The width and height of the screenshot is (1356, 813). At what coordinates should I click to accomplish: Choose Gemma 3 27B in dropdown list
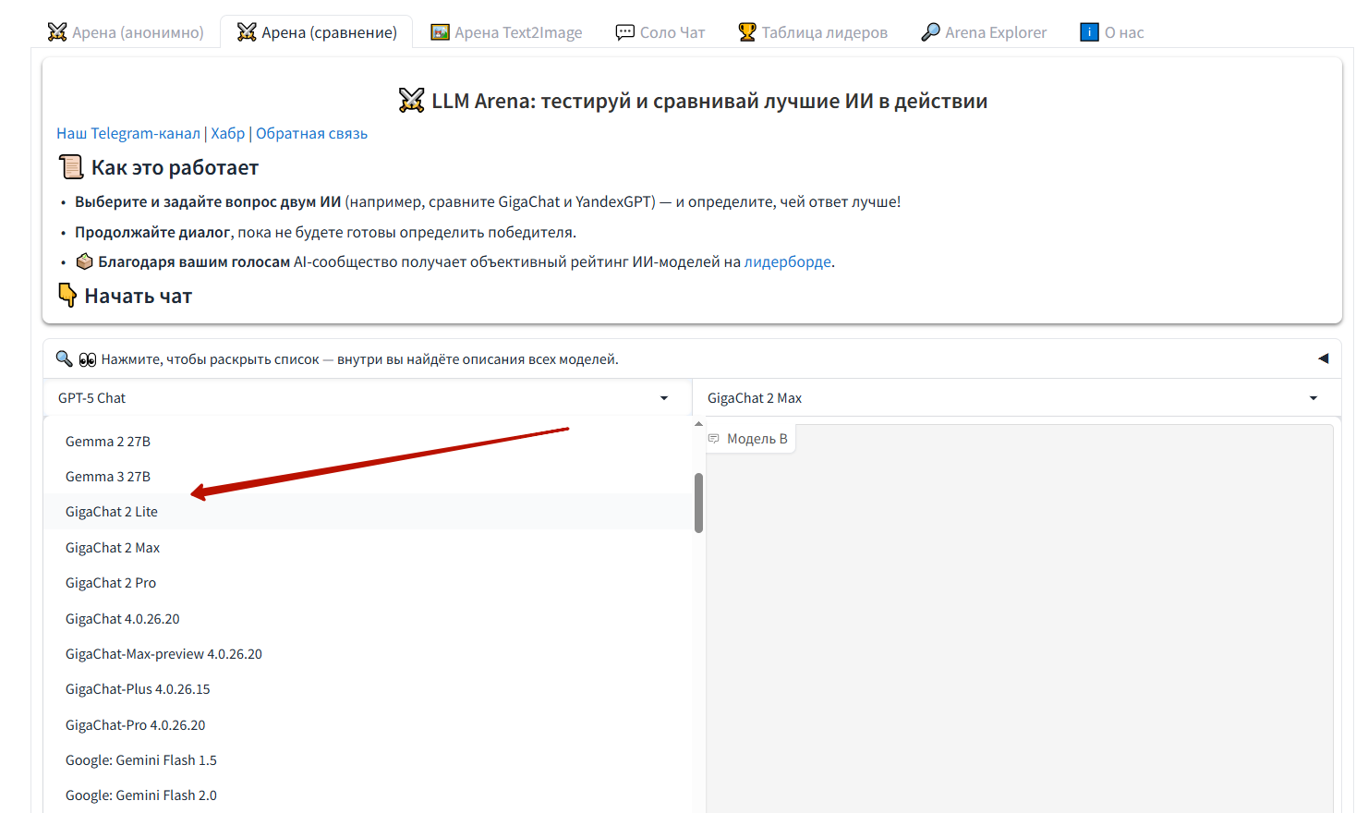(x=108, y=477)
